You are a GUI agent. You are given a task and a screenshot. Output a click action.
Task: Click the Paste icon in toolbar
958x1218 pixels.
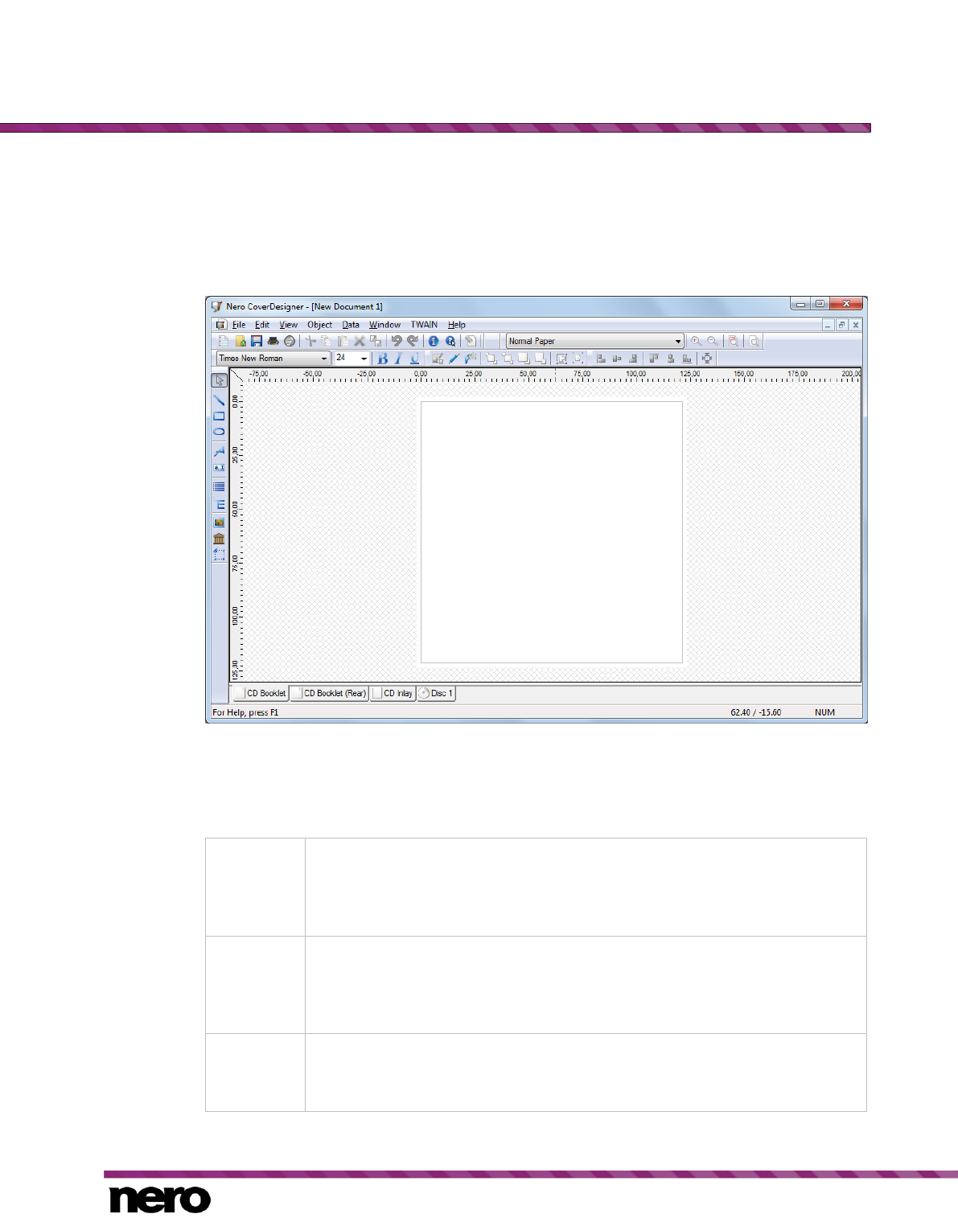point(343,341)
